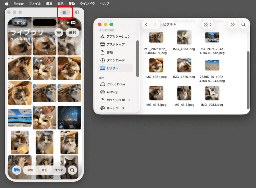The width and height of the screenshot is (256, 188).
Task: Go forward in the Finder window
Action: tap(155, 25)
